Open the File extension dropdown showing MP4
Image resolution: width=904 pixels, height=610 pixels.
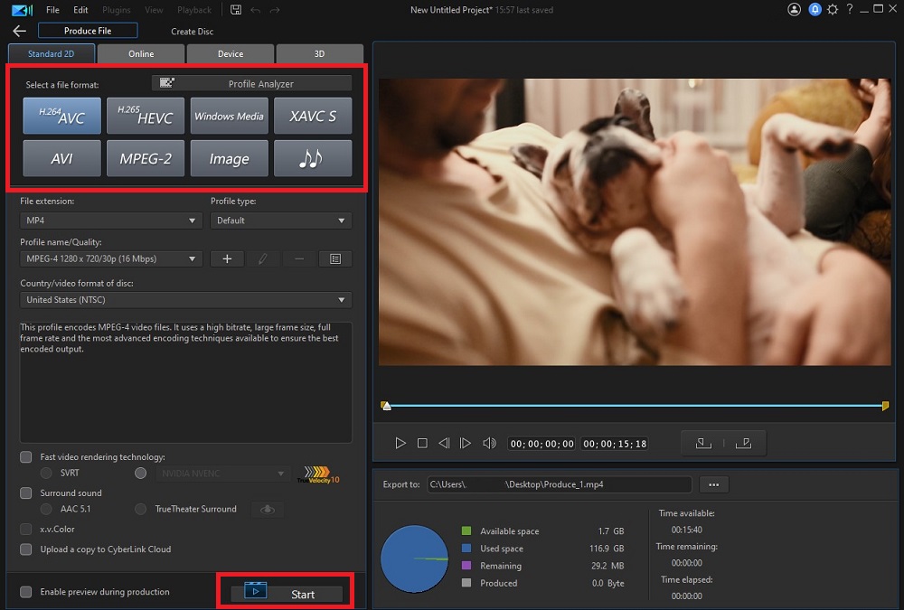[x=110, y=220]
